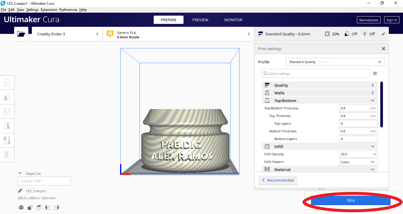Image resolution: width=403 pixels, height=214 pixels.
Task: Close the Print settings panel
Action: 384,49
